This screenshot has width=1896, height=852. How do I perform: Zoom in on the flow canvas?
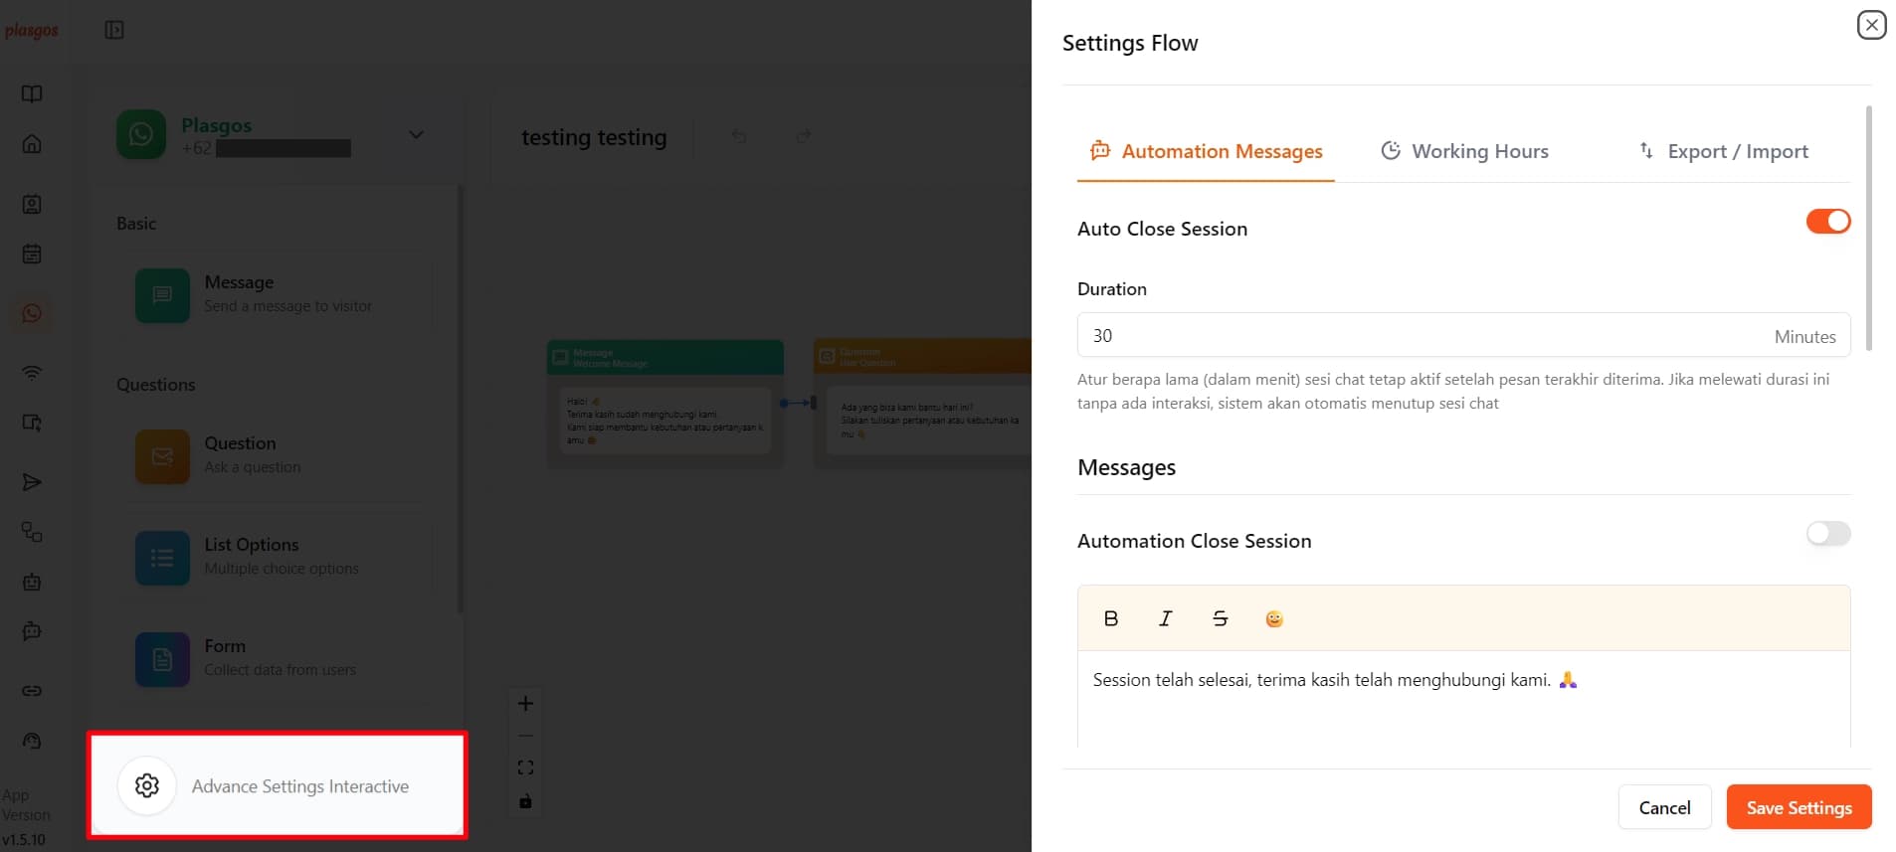pyautogui.click(x=525, y=704)
